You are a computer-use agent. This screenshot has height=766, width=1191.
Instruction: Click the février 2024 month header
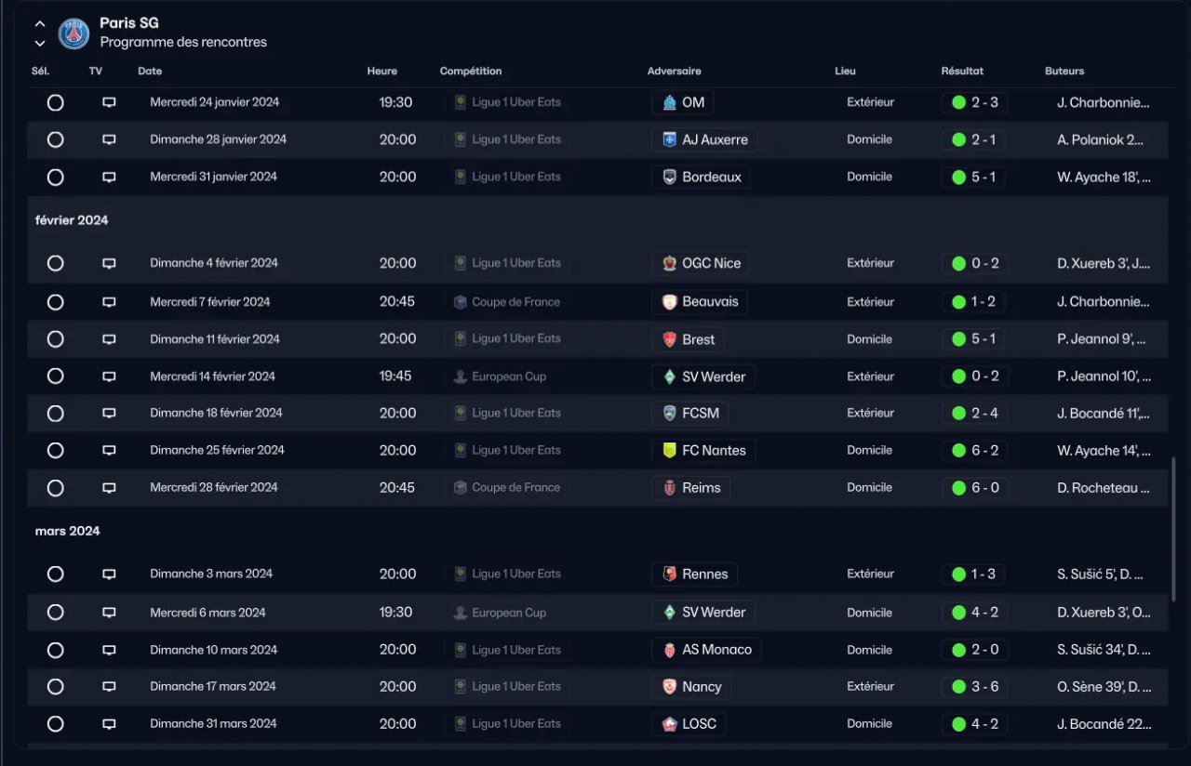pyautogui.click(x=72, y=220)
